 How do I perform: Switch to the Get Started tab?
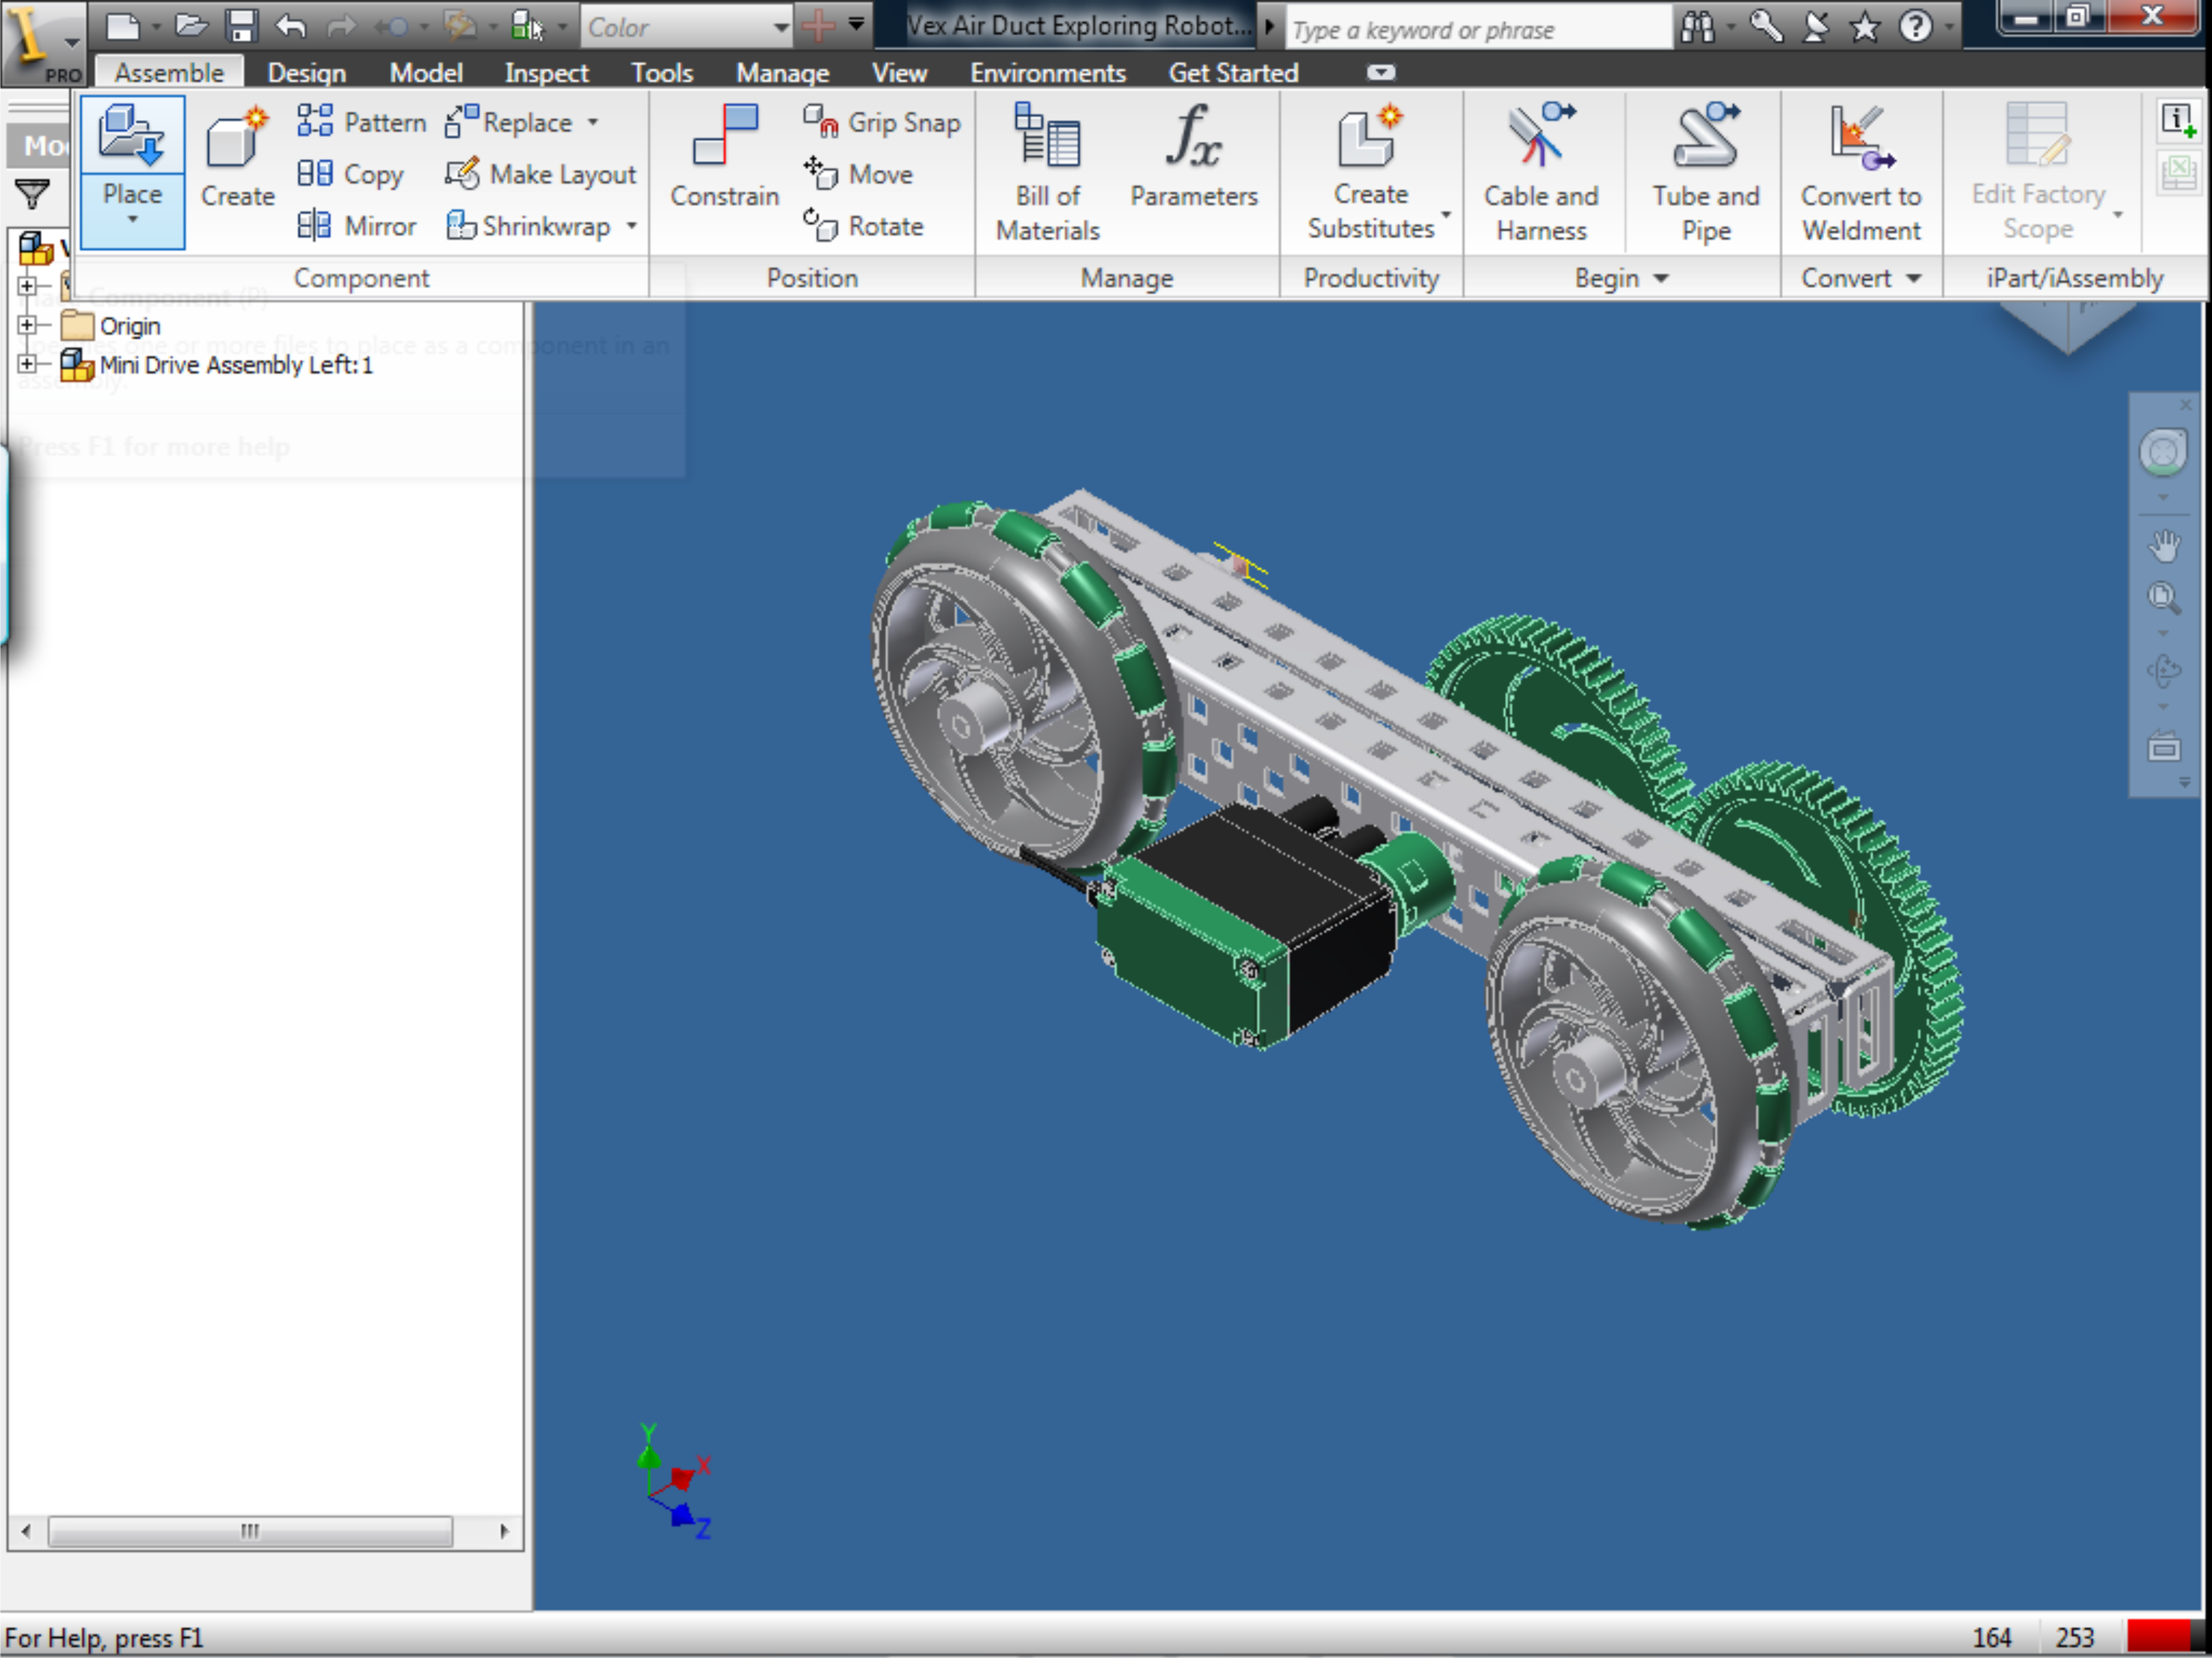click(1233, 73)
